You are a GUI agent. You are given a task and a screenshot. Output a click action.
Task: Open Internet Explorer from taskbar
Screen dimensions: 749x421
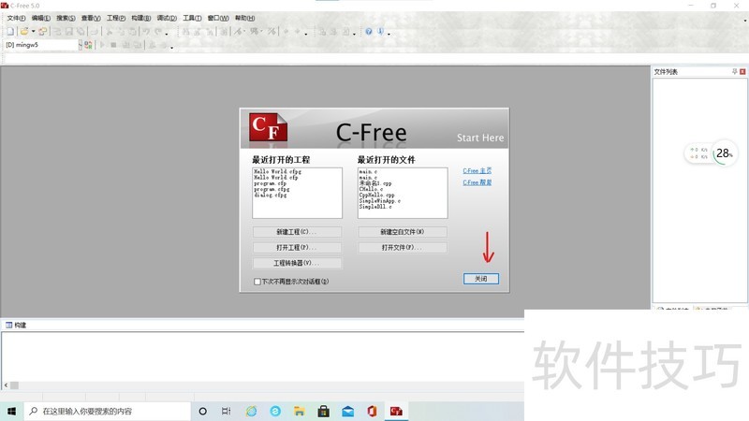251,411
